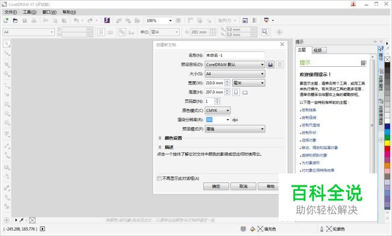
Task: Select the Rectangle tool in the toolbox
Action: coord(7,104)
